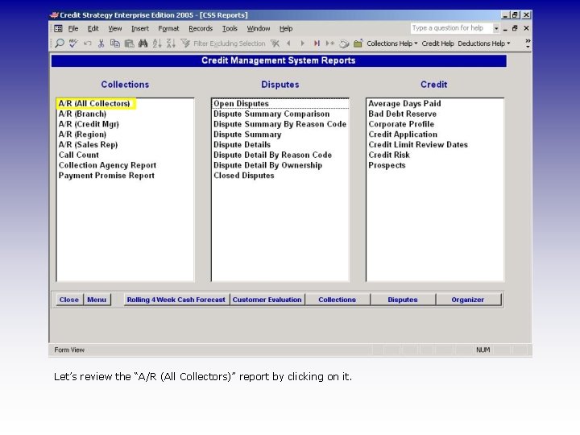Open the Collections Help dropdown
Viewport: 580px width, 435px height.
[x=392, y=43]
